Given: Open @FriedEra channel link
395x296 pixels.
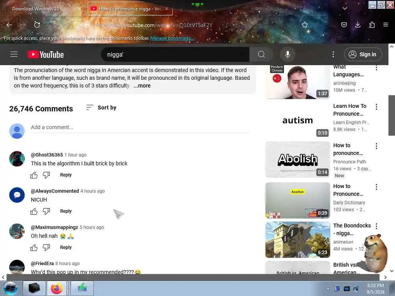Looking at the screenshot, I should (x=42, y=264).
